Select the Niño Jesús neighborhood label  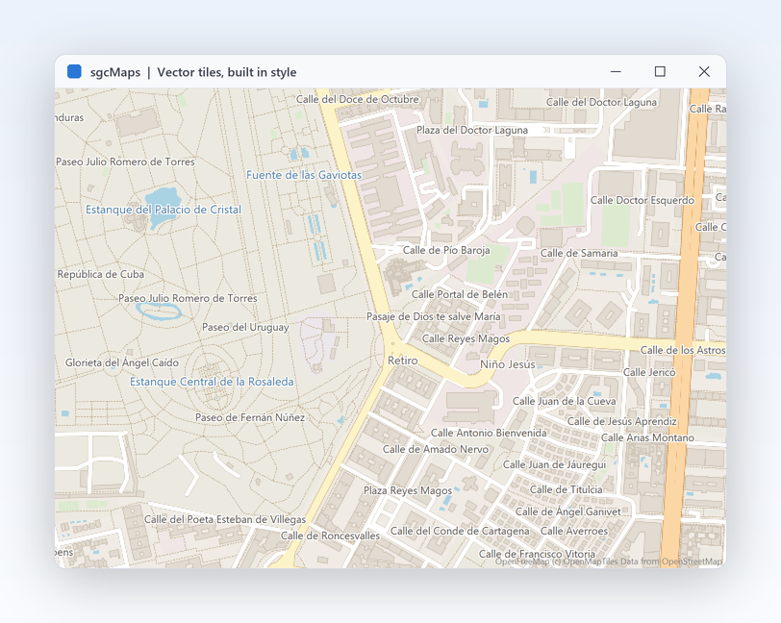(508, 364)
